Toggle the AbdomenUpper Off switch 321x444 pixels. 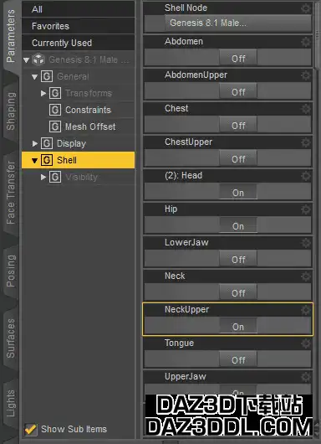click(238, 91)
